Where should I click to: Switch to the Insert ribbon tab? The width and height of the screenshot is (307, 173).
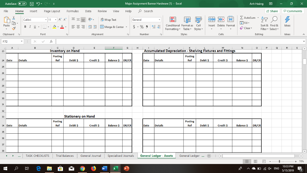click(x=33, y=11)
